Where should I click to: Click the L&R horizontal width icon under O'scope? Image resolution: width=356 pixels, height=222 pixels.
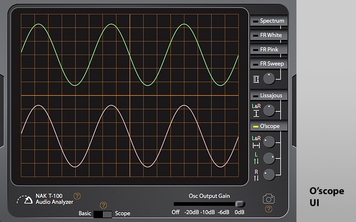(256, 146)
